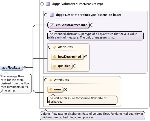Click the purple type icon for DescriptorValueType
This screenshot has width=150, height=121.
pos(52,15)
